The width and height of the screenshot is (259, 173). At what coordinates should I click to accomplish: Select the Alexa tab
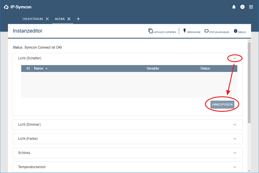pyautogui.click(x=59, y=19)
